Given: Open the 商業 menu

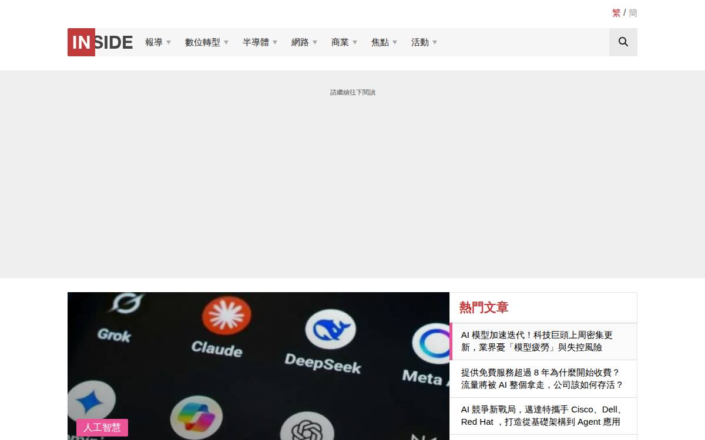Looking at the screenshot, I should tap(340, 42).
